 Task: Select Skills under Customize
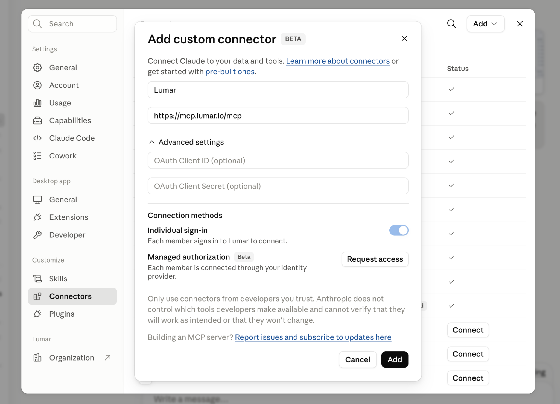pyautogui.click(x=72, y=279)
